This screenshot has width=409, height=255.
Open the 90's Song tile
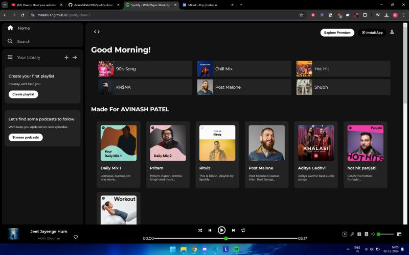coord(145,69)
